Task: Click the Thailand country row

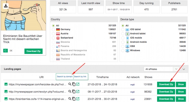Action: click(x=84, y=59)
